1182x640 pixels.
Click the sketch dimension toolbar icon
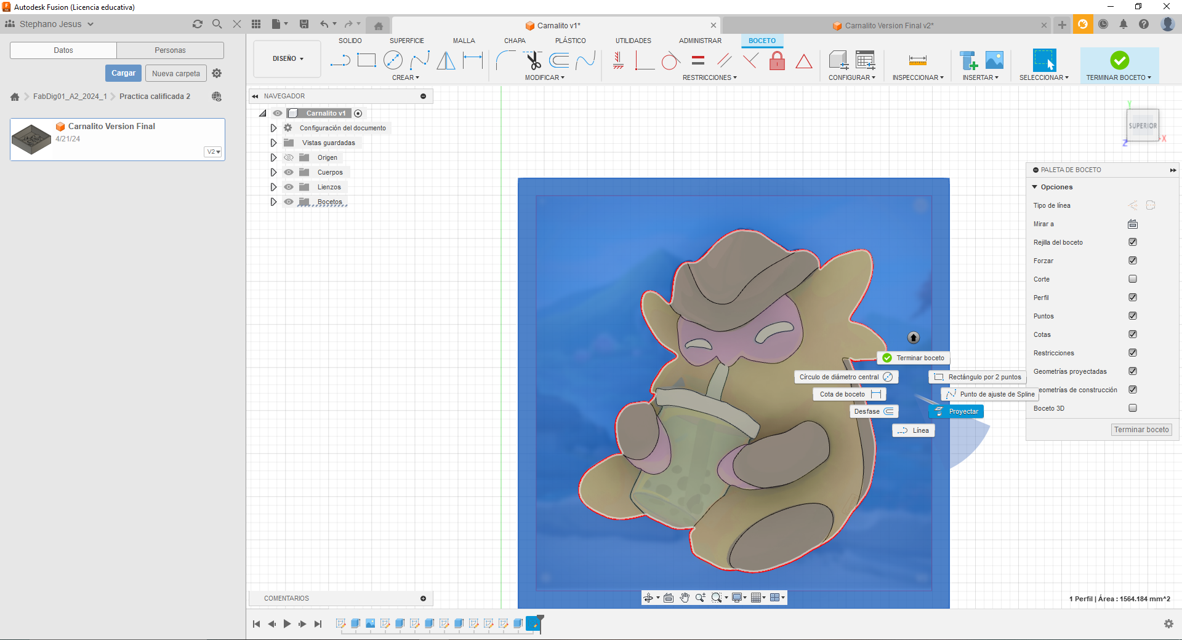(473, 60)
